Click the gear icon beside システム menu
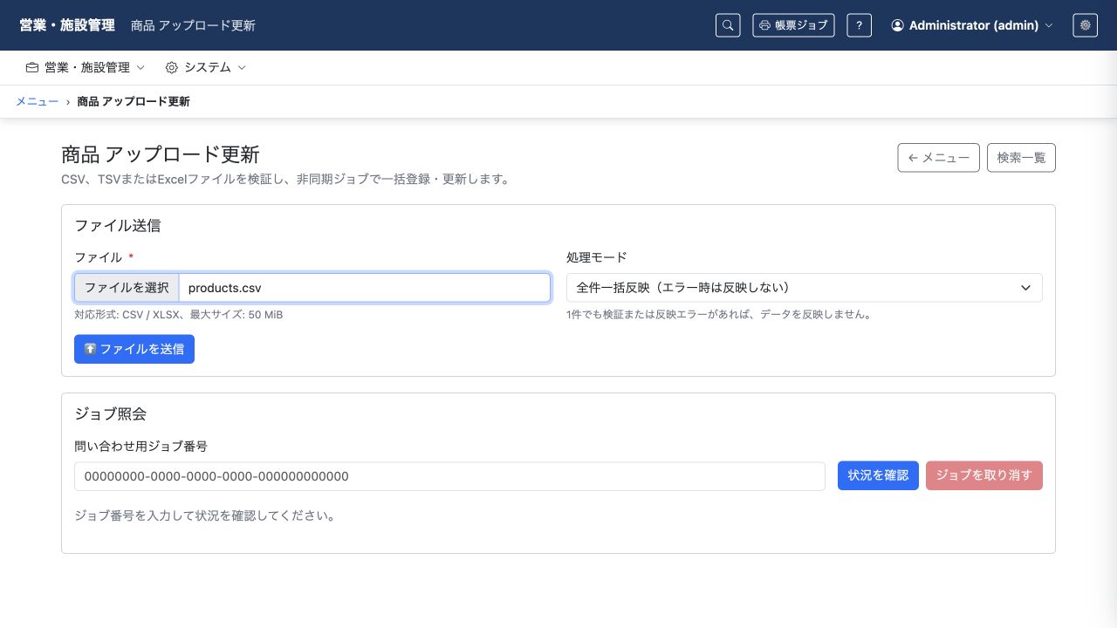This screenshot has width=1117, height=628. coord(171,67)
